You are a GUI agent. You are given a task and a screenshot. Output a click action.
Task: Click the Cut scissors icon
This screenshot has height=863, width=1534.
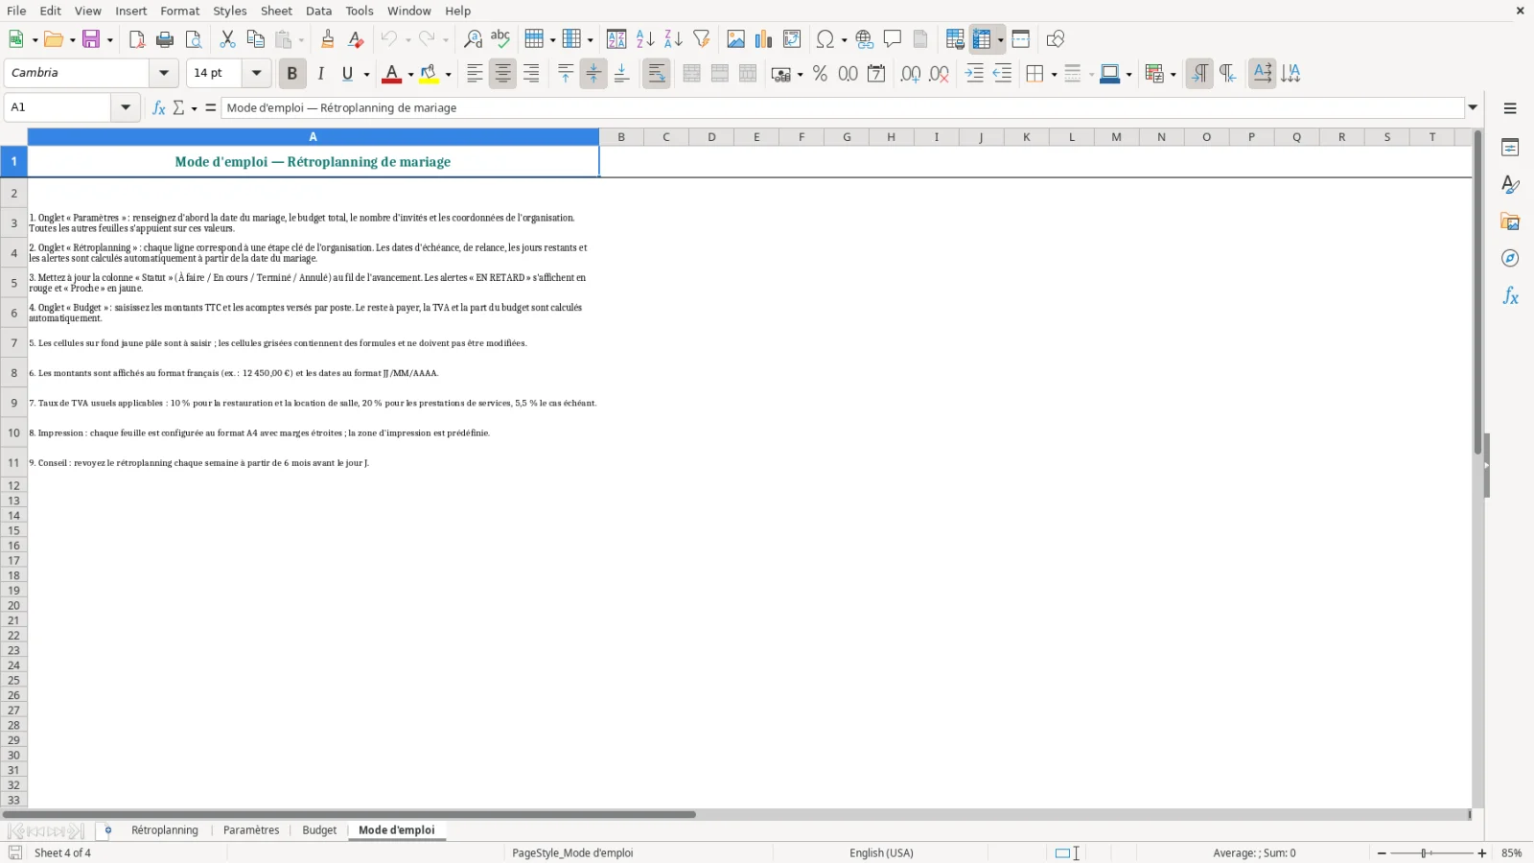227,39
